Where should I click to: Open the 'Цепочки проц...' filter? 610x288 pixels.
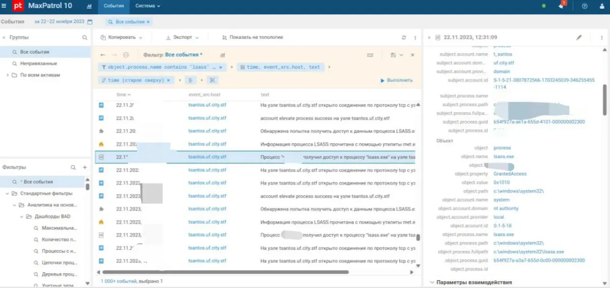59,263
